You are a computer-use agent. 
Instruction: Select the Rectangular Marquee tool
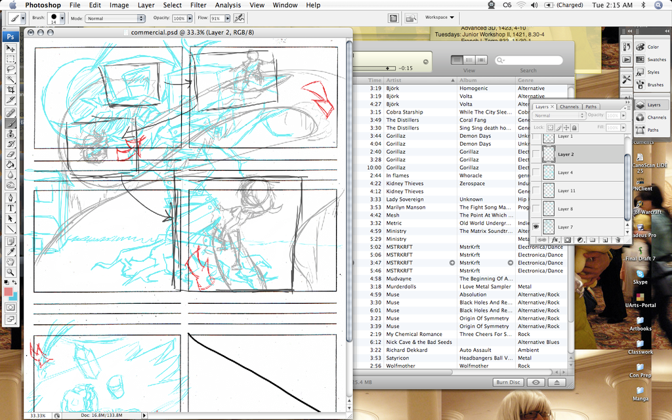coord(10,58)
